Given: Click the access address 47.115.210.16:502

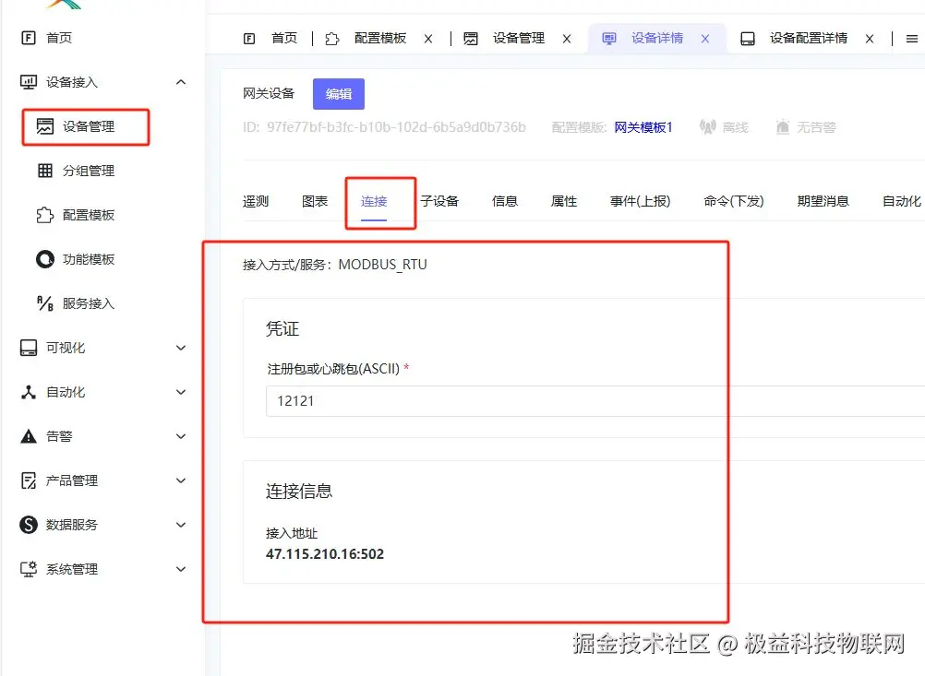Looking at the screenshot, I should tap(324, 554).
